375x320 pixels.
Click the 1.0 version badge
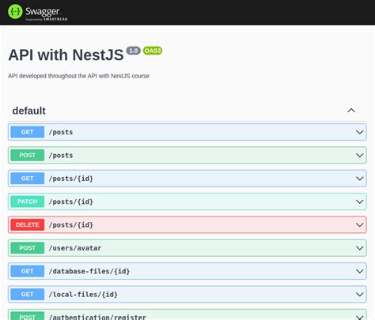tap(133, 51)
